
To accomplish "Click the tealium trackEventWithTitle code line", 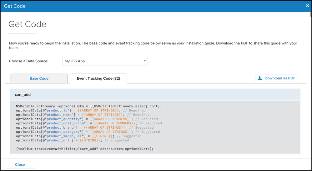I will point(85,149).
